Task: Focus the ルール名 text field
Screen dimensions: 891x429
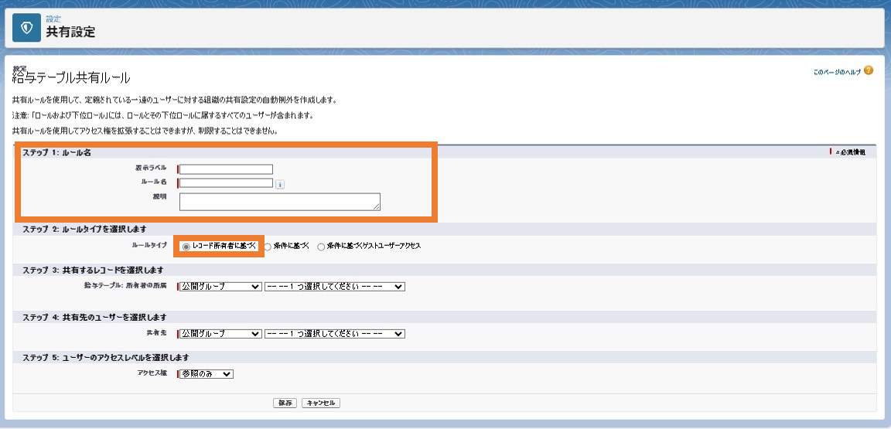Action: point(226,183)
